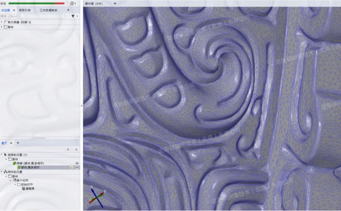This screenshot has width=341, height=211.
Task: Click the 寻找 (Ctrl+F) search field
Action: (32, 16)
